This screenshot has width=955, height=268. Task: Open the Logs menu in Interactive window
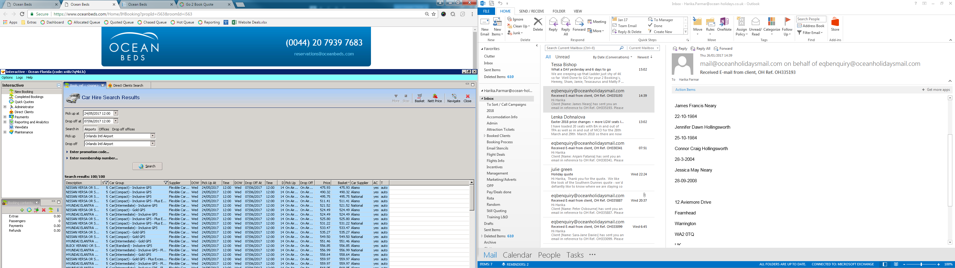[19, 78]
